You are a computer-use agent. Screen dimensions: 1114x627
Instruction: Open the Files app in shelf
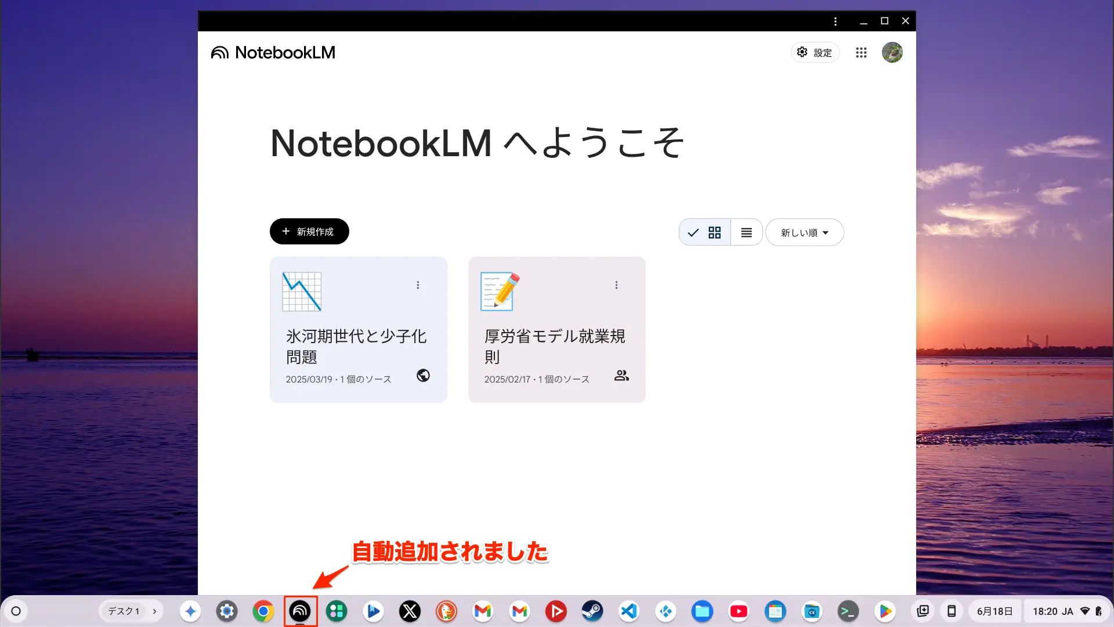coord(702,611)
